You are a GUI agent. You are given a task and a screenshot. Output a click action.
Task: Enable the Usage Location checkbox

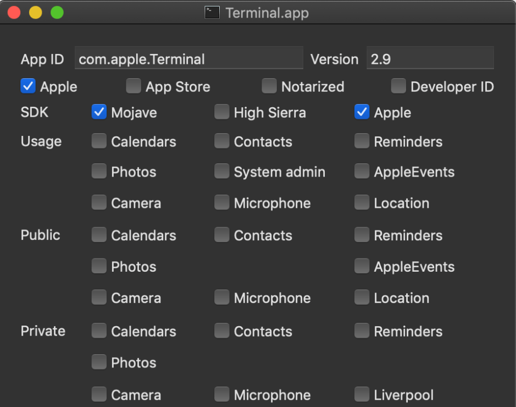click(362, 203)
